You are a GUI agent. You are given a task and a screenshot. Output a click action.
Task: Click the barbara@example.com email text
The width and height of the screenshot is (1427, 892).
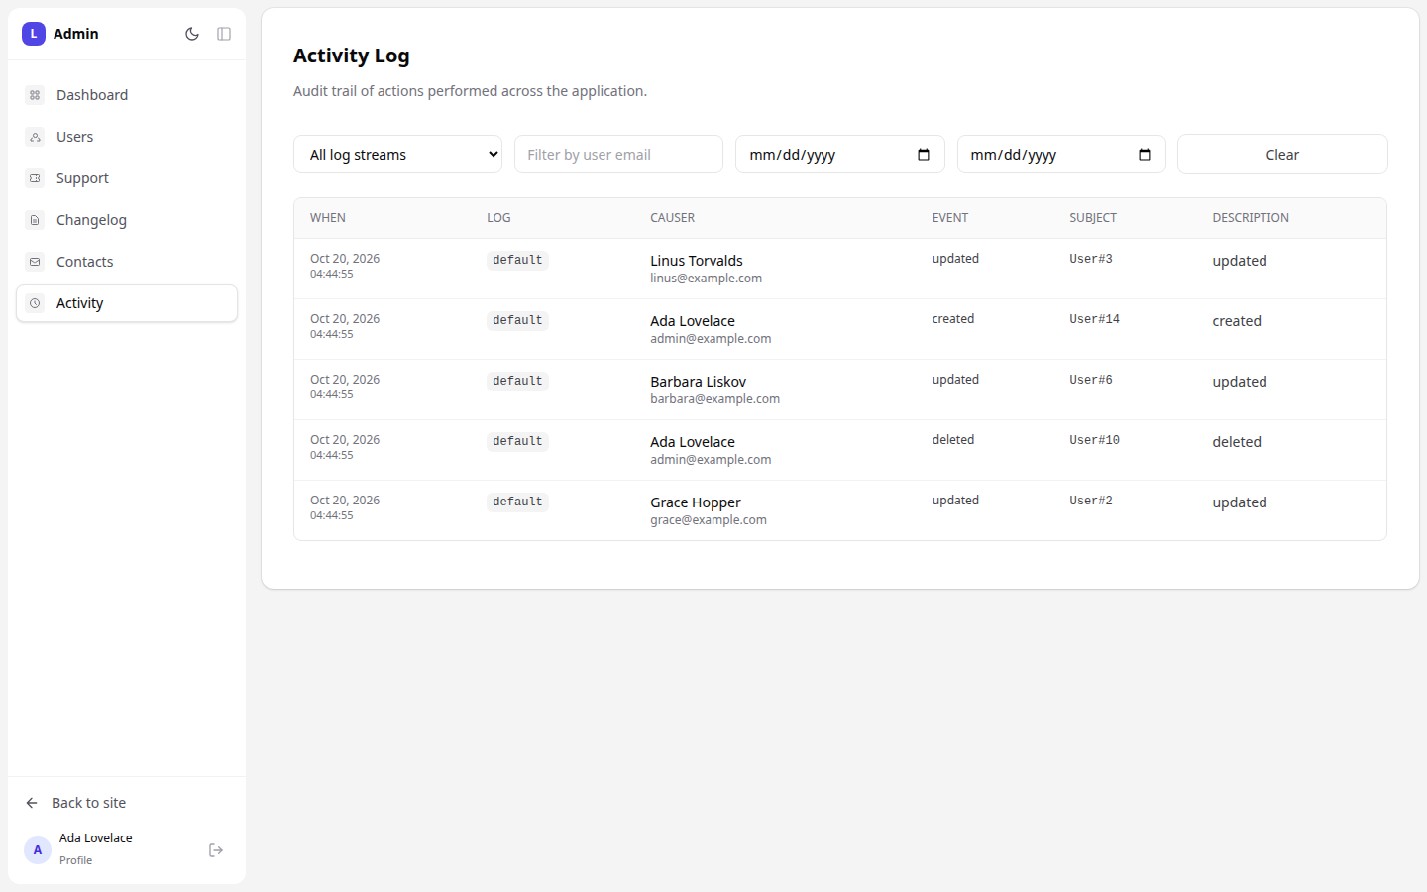point(715,399)
